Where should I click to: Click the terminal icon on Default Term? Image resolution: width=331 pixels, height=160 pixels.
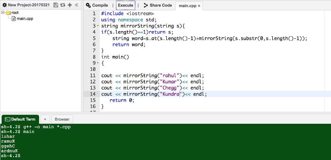click(x=7, y=119)
